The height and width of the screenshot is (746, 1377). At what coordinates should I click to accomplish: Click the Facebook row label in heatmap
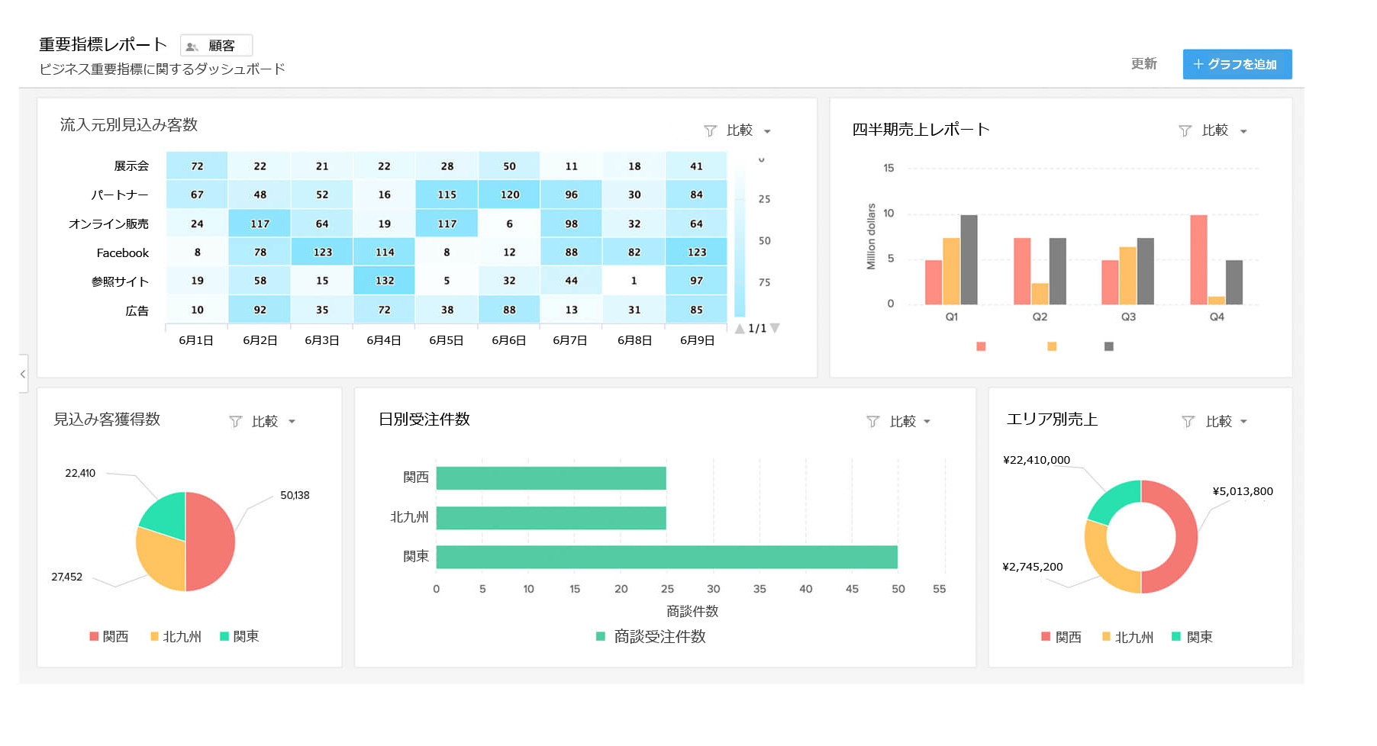tap(123, 252)
